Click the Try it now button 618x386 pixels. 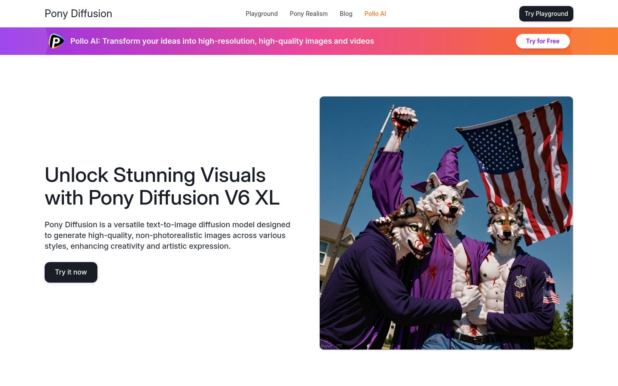click(71, 272)
